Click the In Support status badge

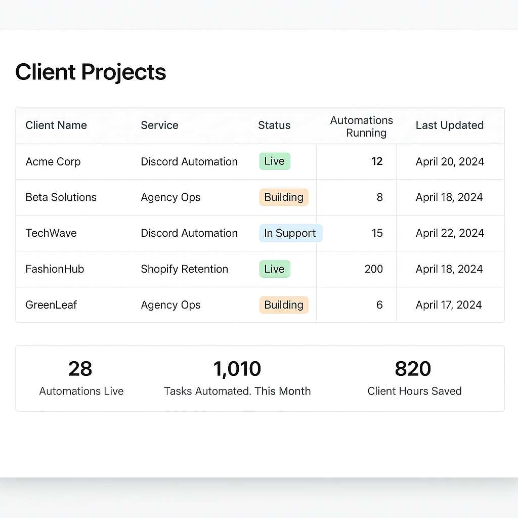[x=291, y=233]
